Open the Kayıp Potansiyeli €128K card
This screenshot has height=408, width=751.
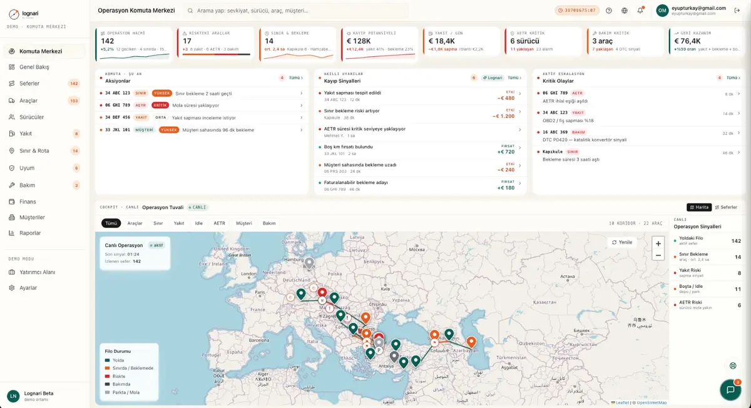click(x=379, y=44)
